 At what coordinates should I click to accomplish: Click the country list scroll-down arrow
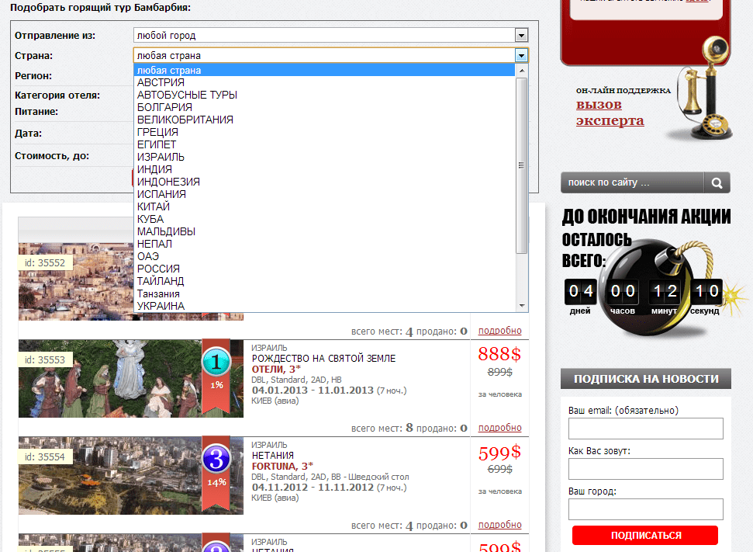tap(522, 306)
